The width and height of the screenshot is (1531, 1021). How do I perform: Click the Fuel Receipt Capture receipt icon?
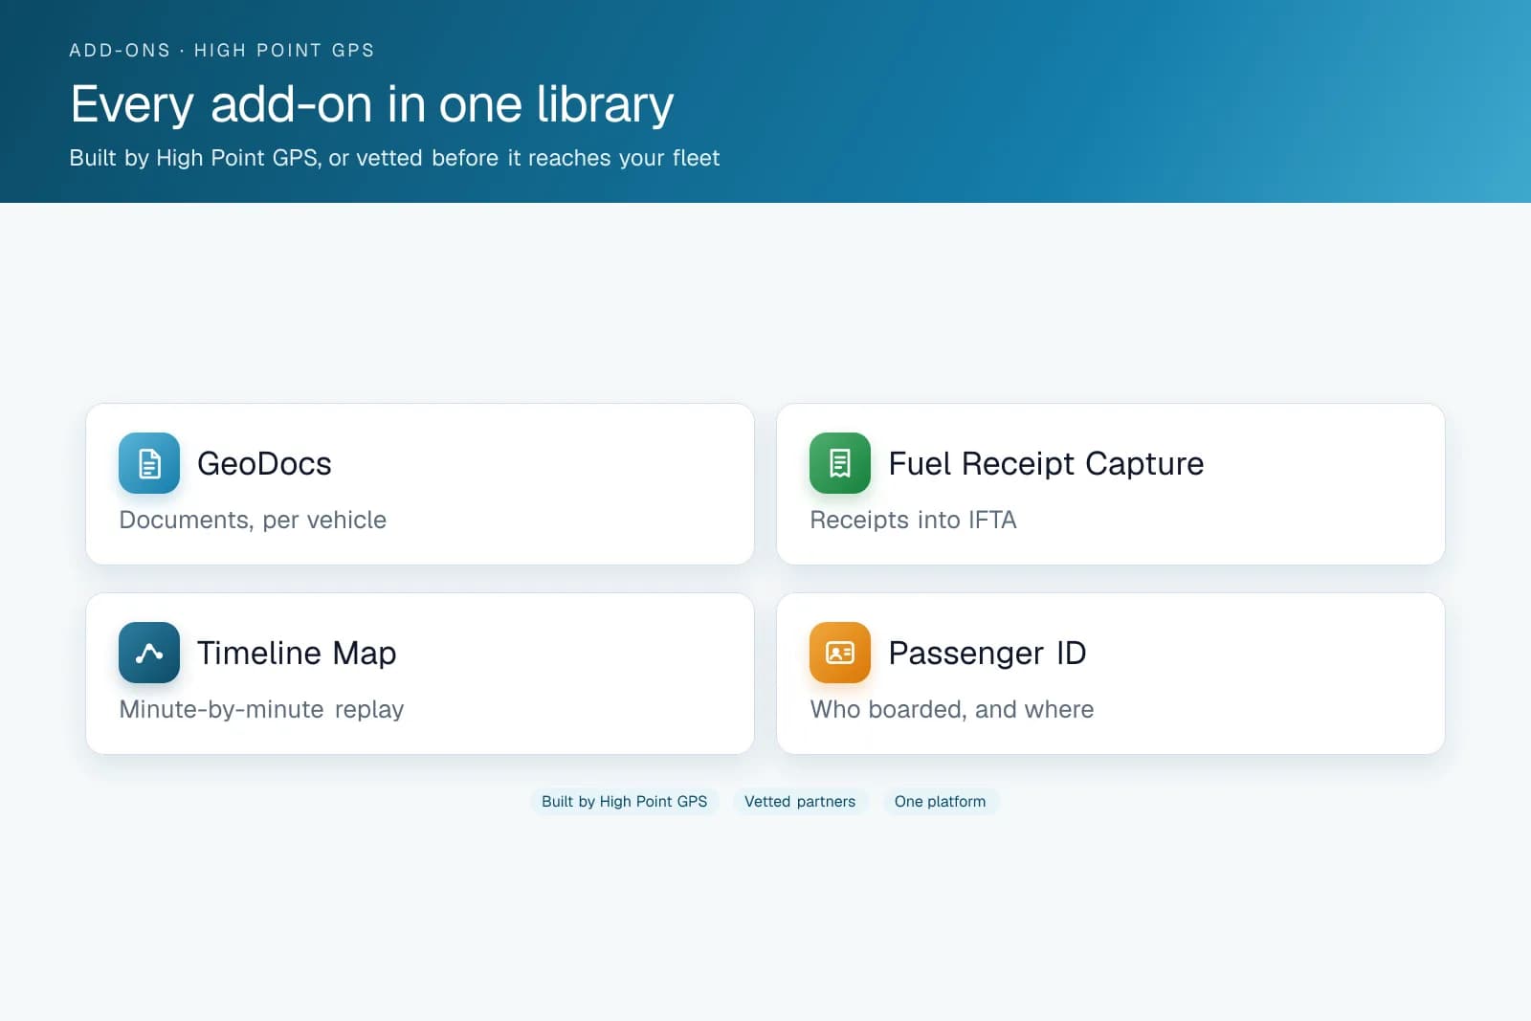coord(840,463)
